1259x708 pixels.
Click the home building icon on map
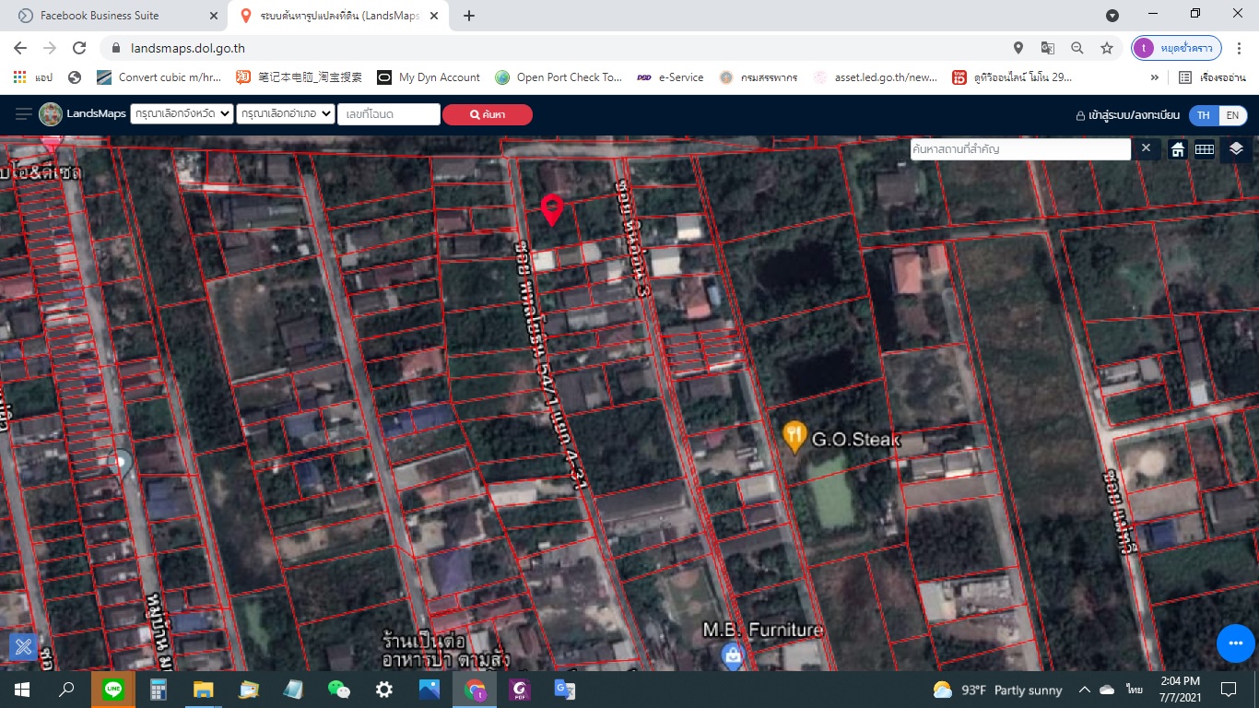point(1178,149)
